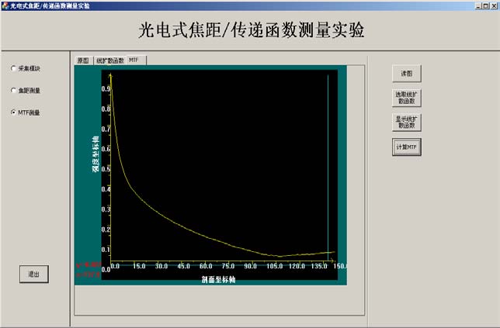500x328 pixels.
Task: Switch to the 原图 tab
Action: pos(84,60)
